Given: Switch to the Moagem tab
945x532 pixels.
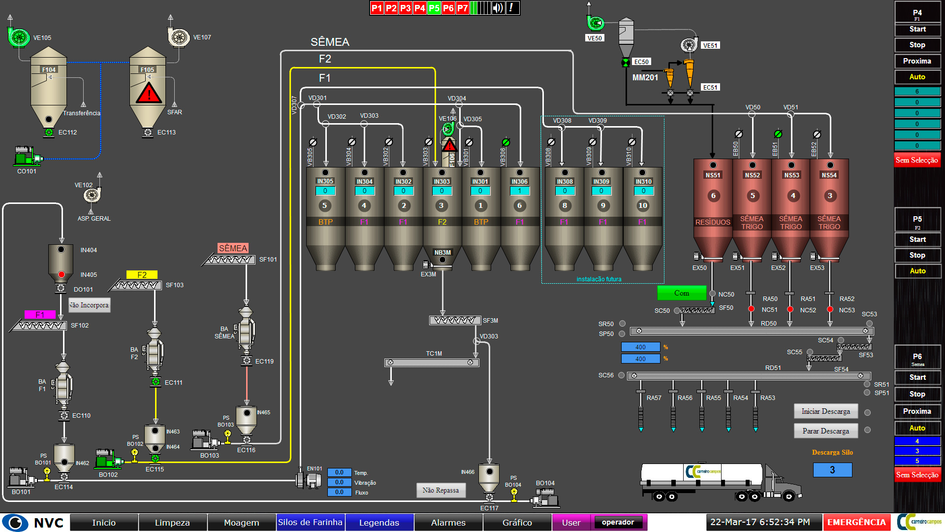Looking at the screenshot, I should tap(241, 522).
